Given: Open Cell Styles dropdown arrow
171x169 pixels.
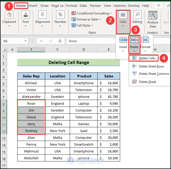Looking at the screenshot, I should pyautogui.click(x=92, y=25).
